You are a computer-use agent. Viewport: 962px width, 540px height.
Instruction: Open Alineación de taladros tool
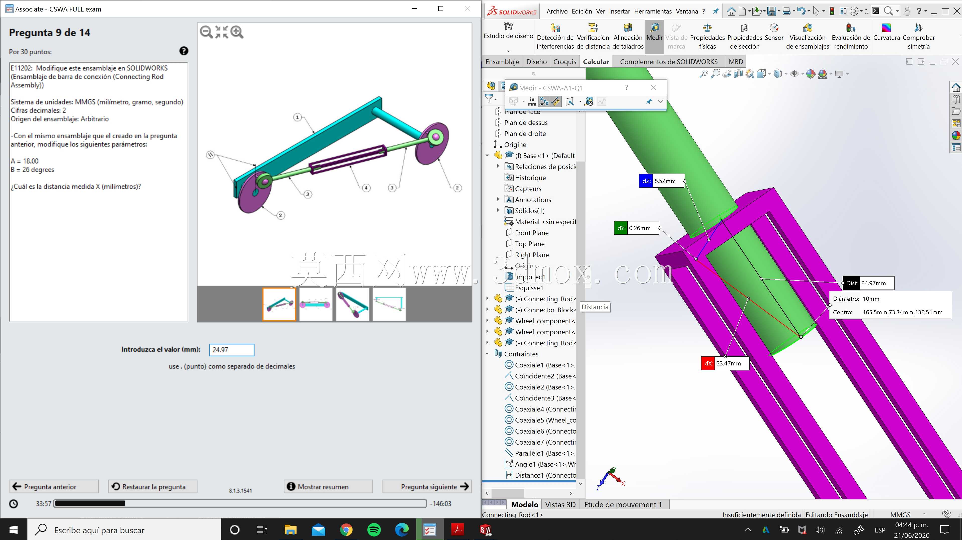coord(628,36)
